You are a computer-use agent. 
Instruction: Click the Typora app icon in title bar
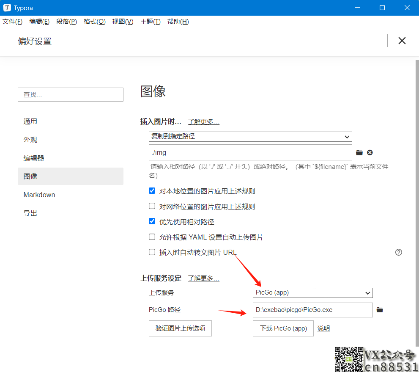click(x=7, y=8)
